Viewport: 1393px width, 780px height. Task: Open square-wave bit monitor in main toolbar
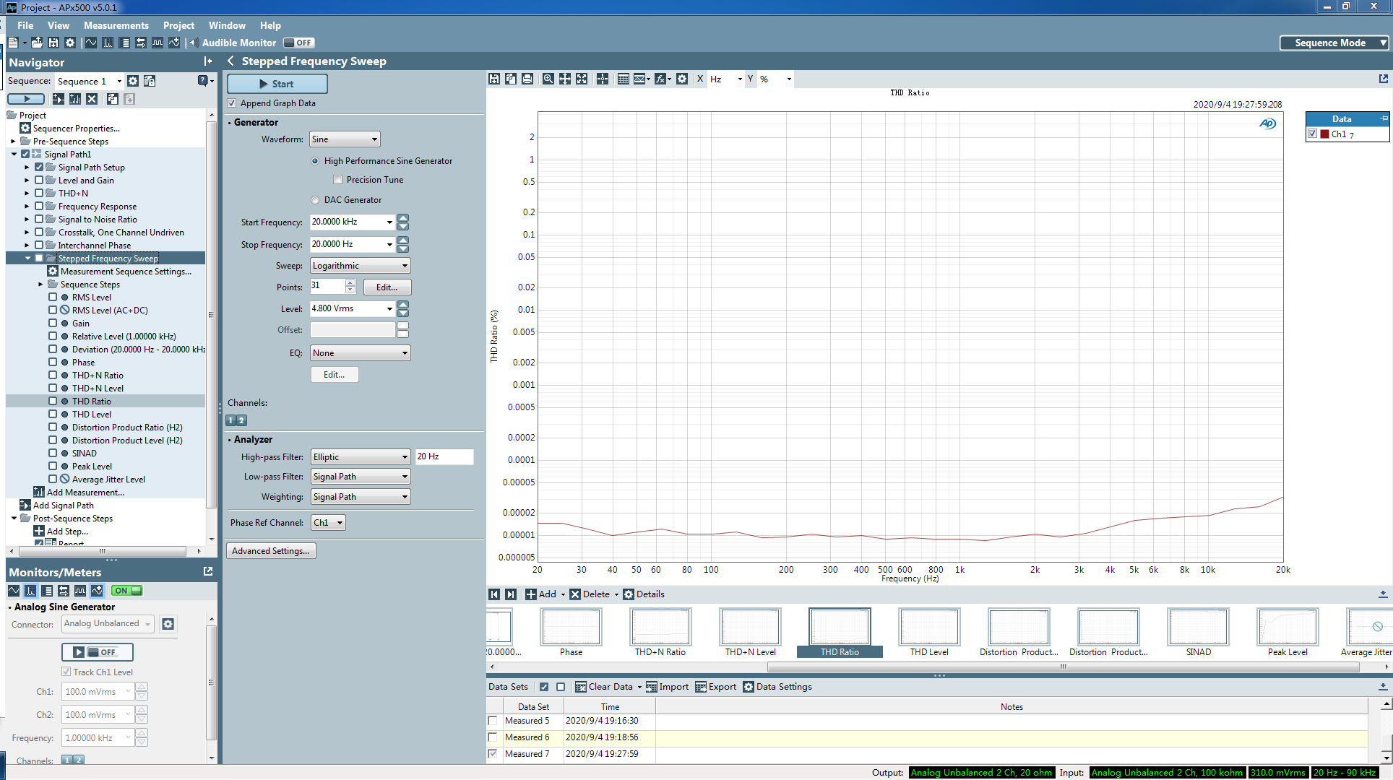pyautogui.click(x=157, y=43)
